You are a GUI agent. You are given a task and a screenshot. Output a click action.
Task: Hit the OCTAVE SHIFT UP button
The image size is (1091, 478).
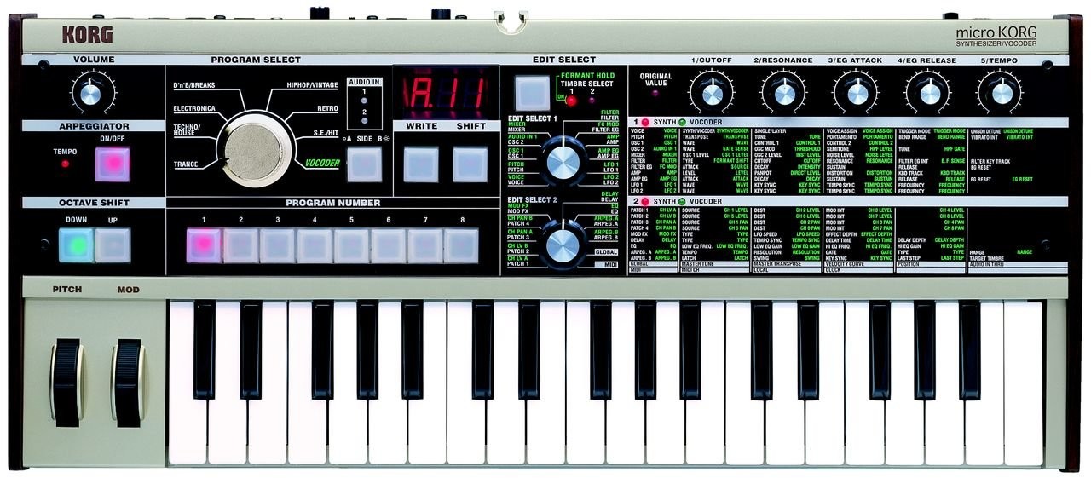[x=113, y=245]
